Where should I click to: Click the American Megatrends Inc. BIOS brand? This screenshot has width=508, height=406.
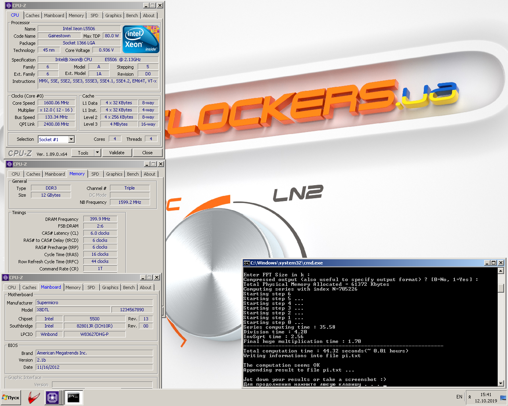pyautogui.click(x=94, y=353)
